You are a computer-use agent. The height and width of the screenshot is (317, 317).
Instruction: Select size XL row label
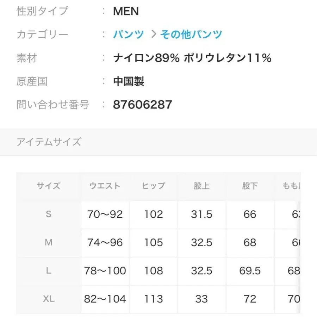[x=48, y=299]
